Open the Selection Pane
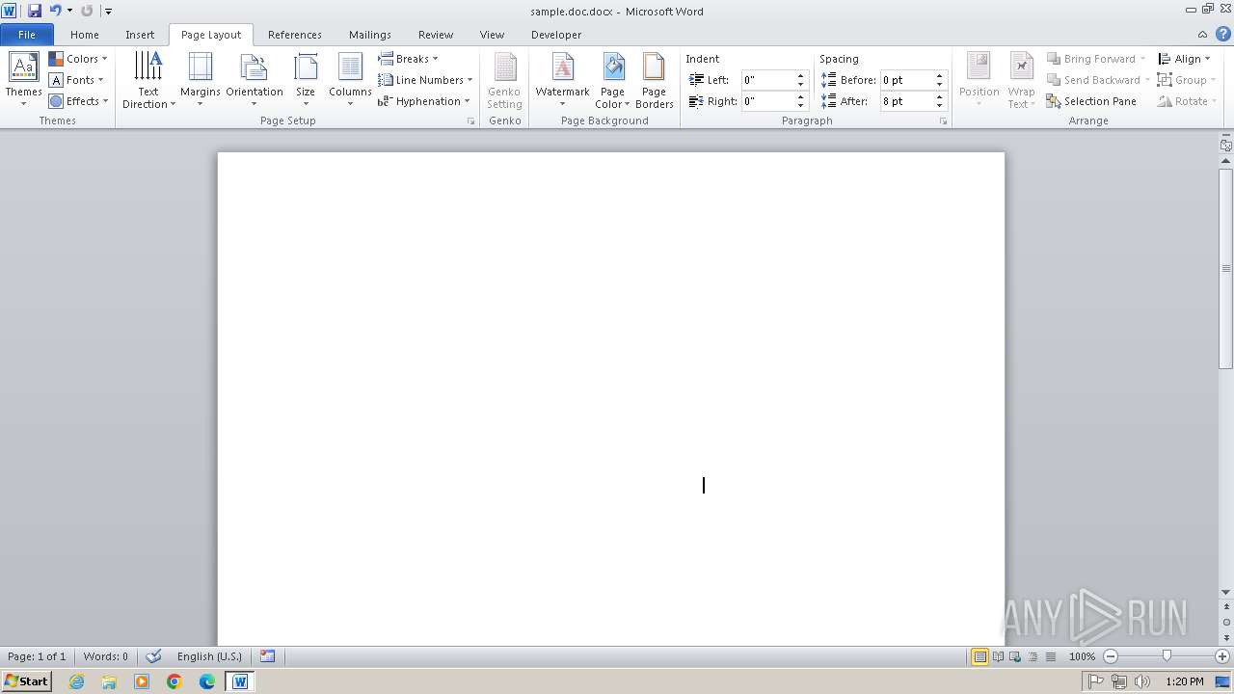Image resolution: width=1234 pixels, height=694 pixels. pyautogui.click(x=1091, y=101)
